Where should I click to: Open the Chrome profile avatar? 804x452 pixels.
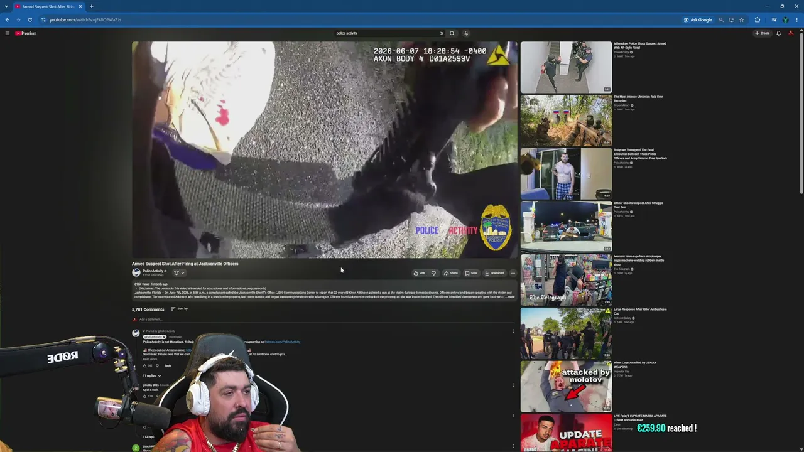pos(785,19)
